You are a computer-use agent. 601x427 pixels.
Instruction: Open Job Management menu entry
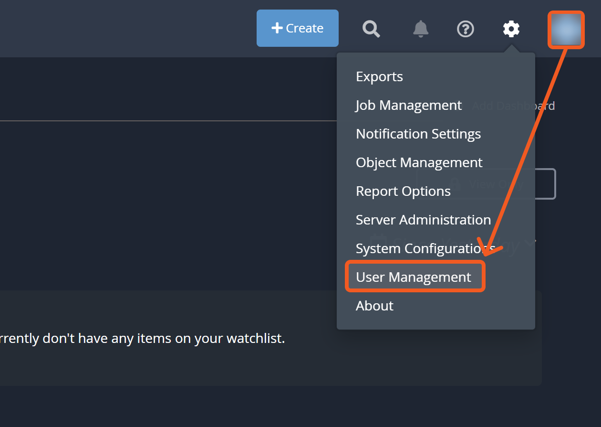[x=408, y=105]
